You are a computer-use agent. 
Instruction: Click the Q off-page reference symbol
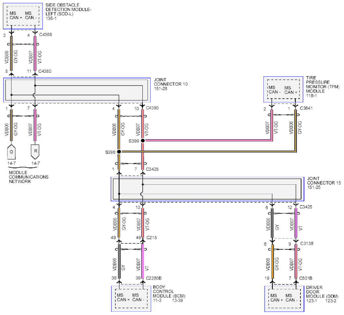point(11,151)
